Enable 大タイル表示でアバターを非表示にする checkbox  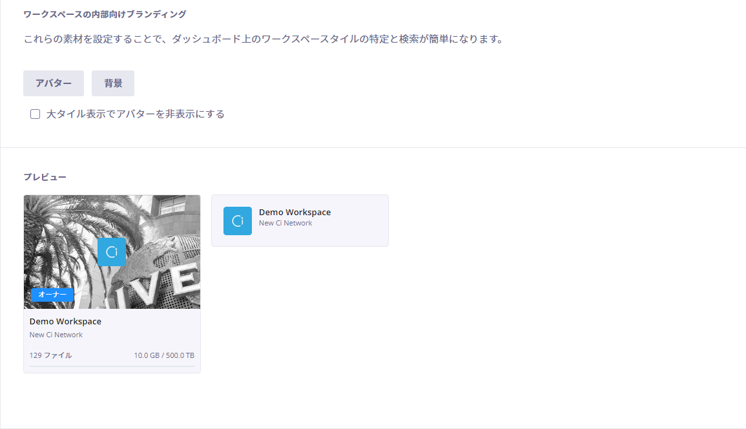click(36, 114)
